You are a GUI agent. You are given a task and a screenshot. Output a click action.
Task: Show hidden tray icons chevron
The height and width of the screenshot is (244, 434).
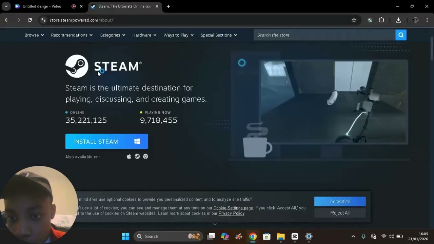[x=353, y=237]
